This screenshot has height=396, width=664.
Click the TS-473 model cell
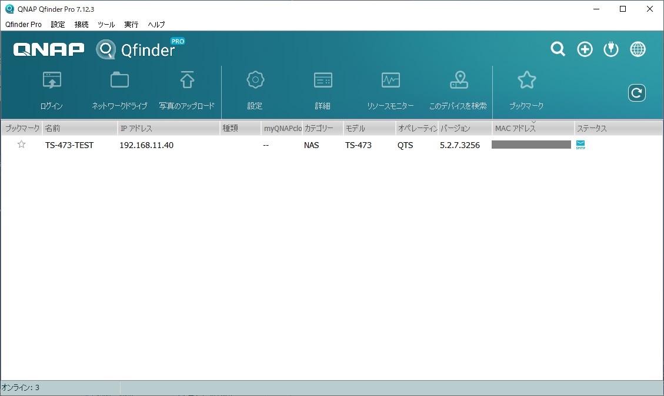[358, 145]
